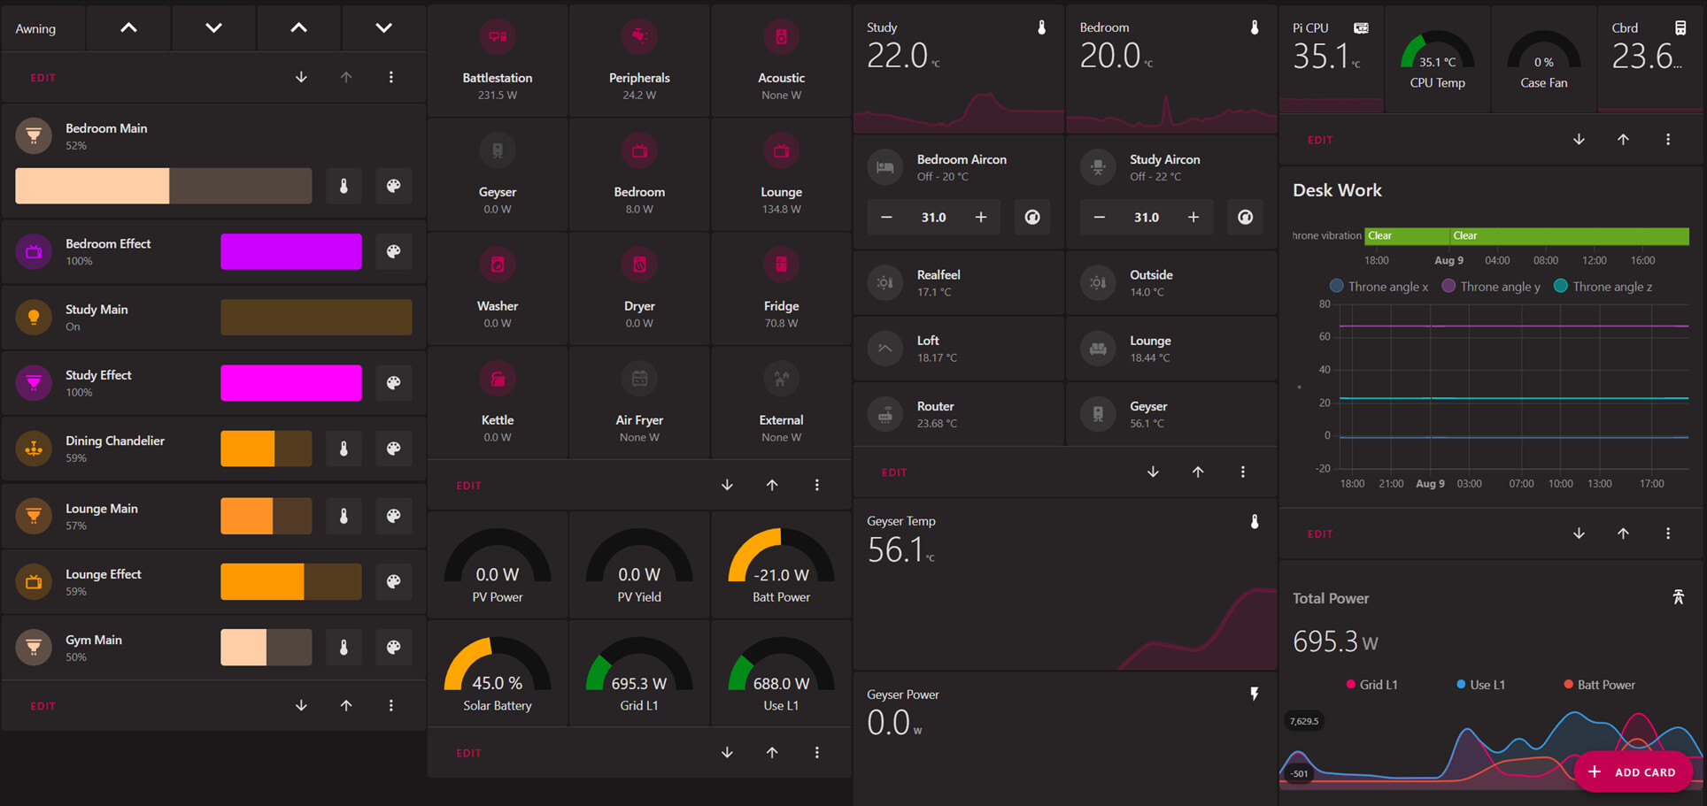1707x806 pixels.
Task: Click the Kettle appliance icon
Action: [x=498, y=378]
